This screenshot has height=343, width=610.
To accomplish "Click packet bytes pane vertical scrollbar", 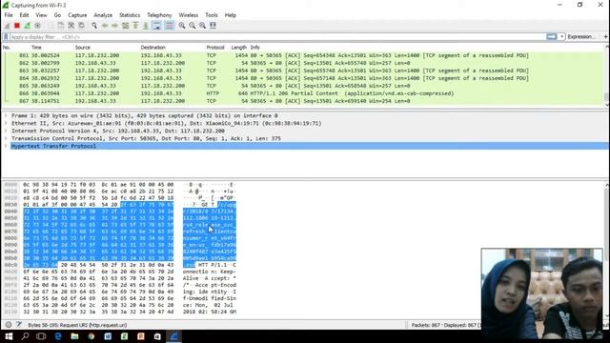I will point(606,250).
